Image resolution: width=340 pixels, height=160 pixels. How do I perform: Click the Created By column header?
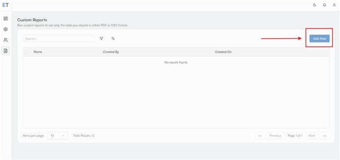(111, 52)
